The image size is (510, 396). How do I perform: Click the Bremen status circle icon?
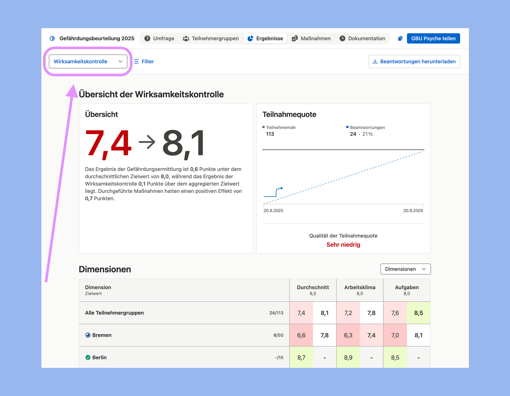click(x=88, y=335)
